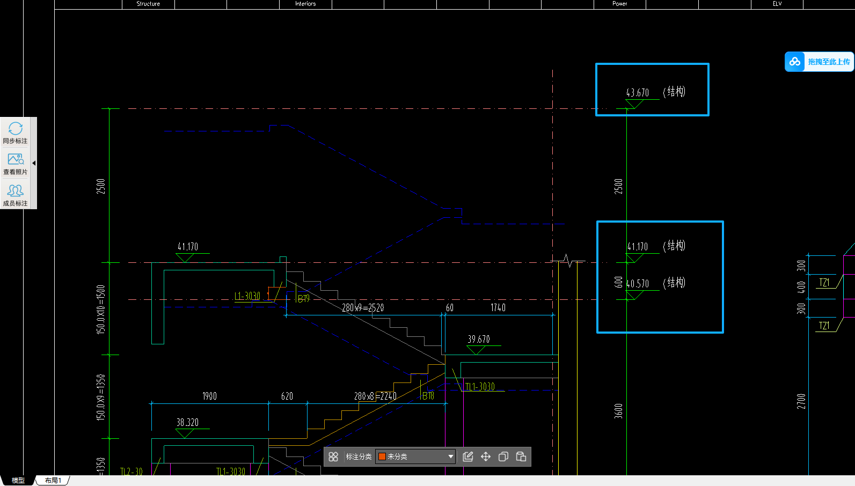
Task: Open 查看照片 view photos tool
Action: point(15,164)
